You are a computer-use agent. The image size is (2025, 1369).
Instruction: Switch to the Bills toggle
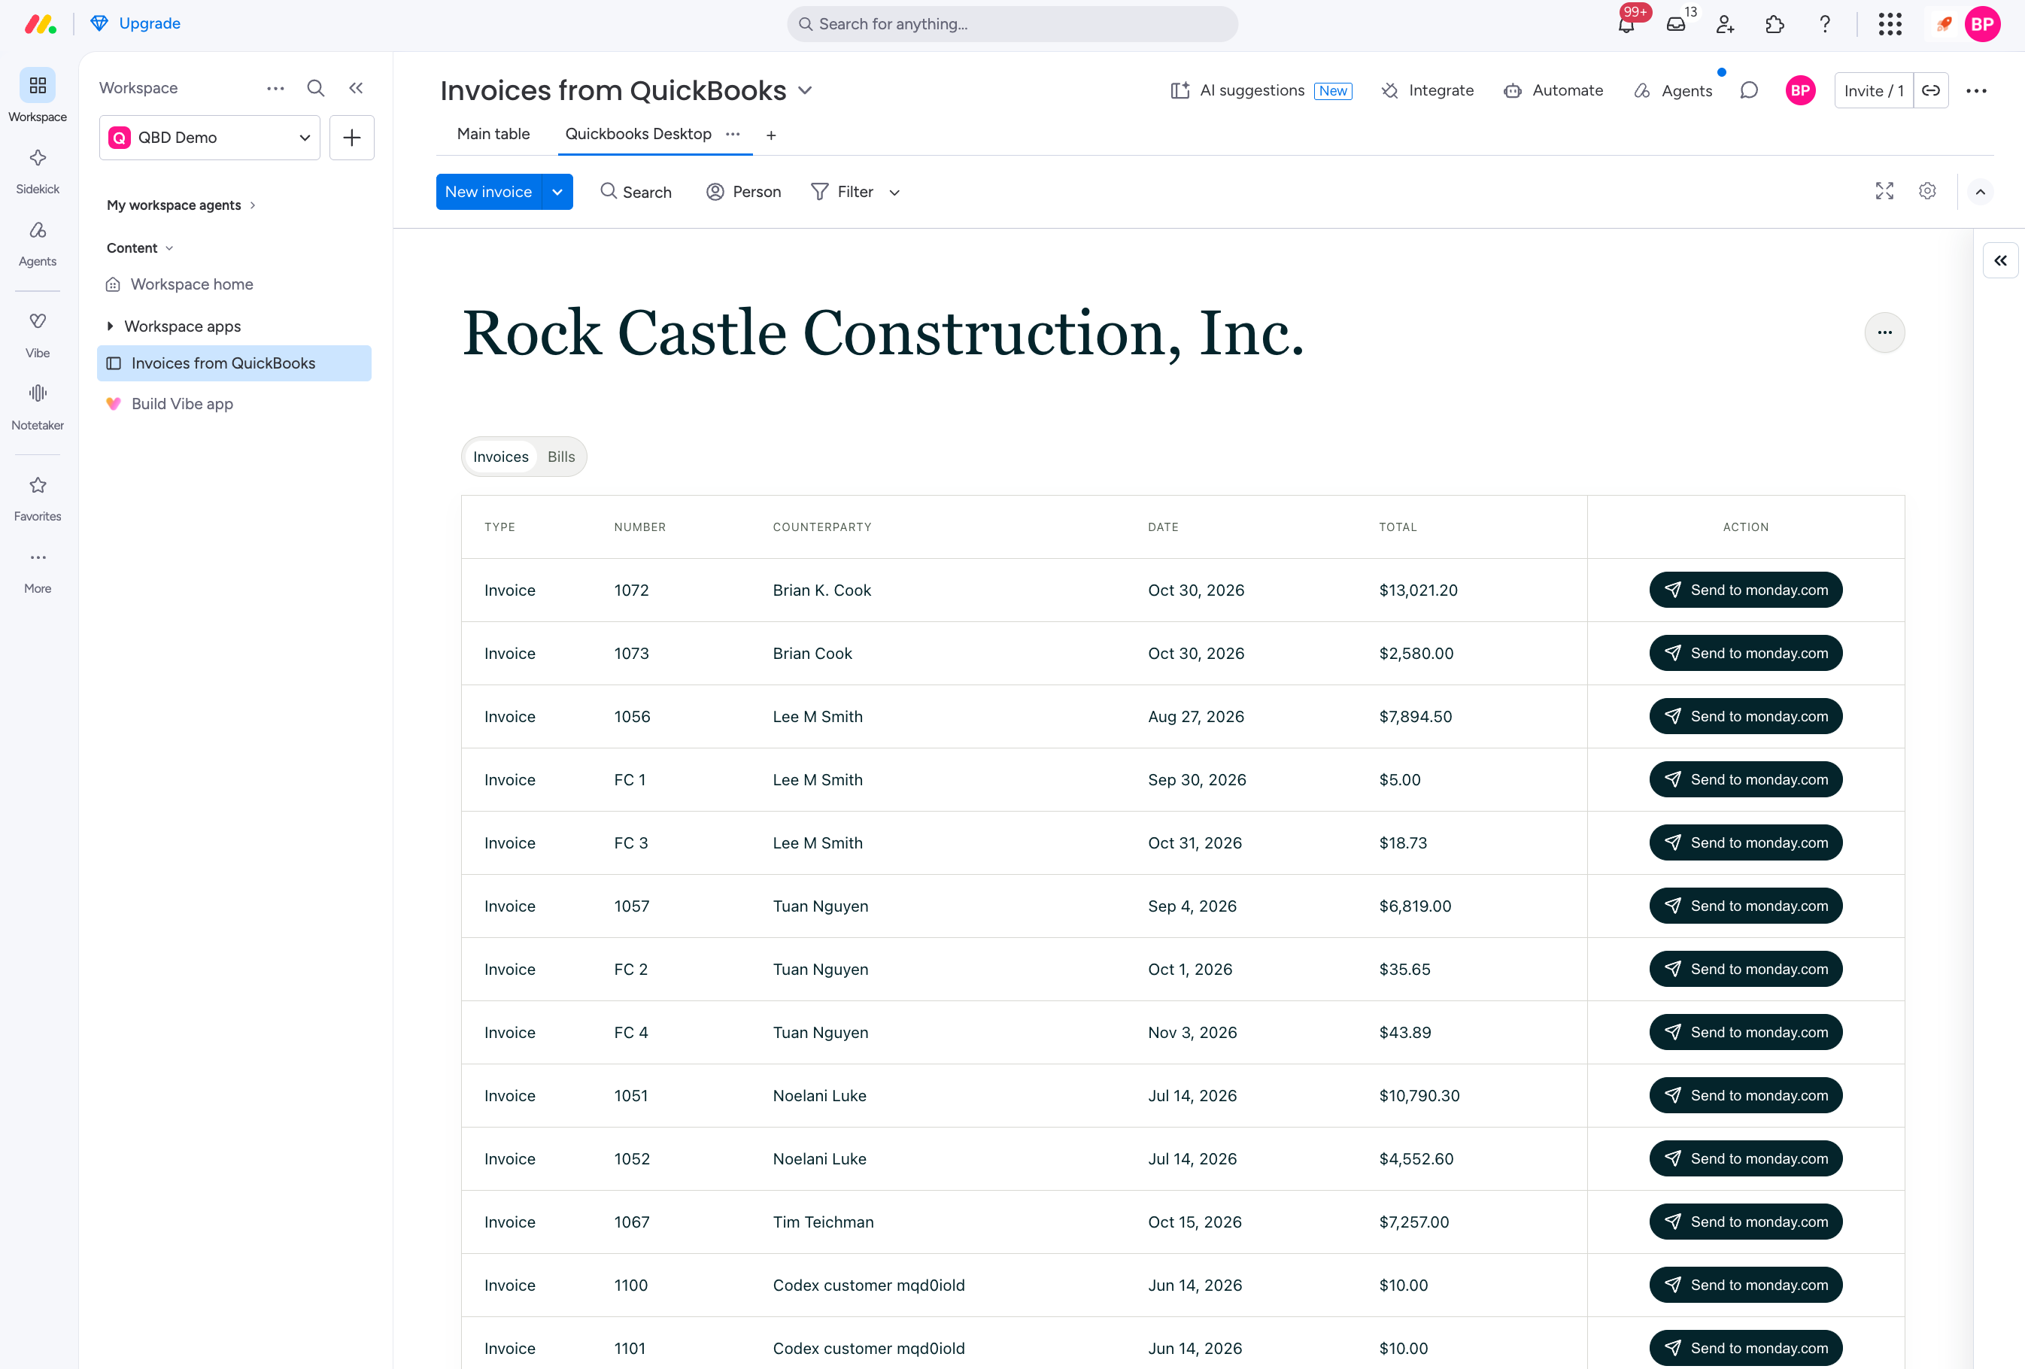pyautogui.click(x=561, y=457)
